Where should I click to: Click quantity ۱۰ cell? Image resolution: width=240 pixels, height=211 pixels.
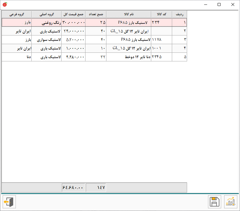click(x=96, y=48)
